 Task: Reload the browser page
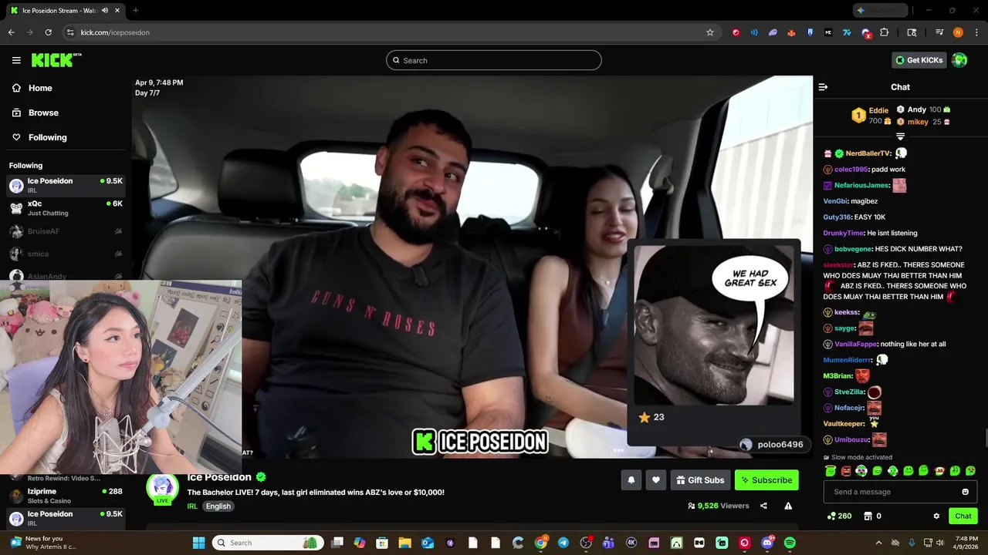pos(48,32)
